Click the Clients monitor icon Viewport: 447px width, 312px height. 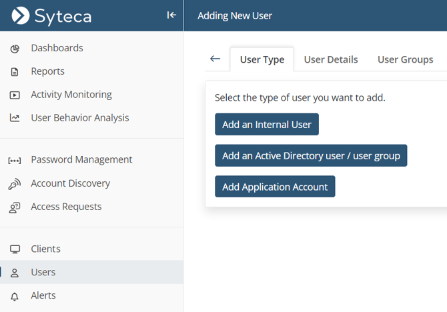coord(15,249)
